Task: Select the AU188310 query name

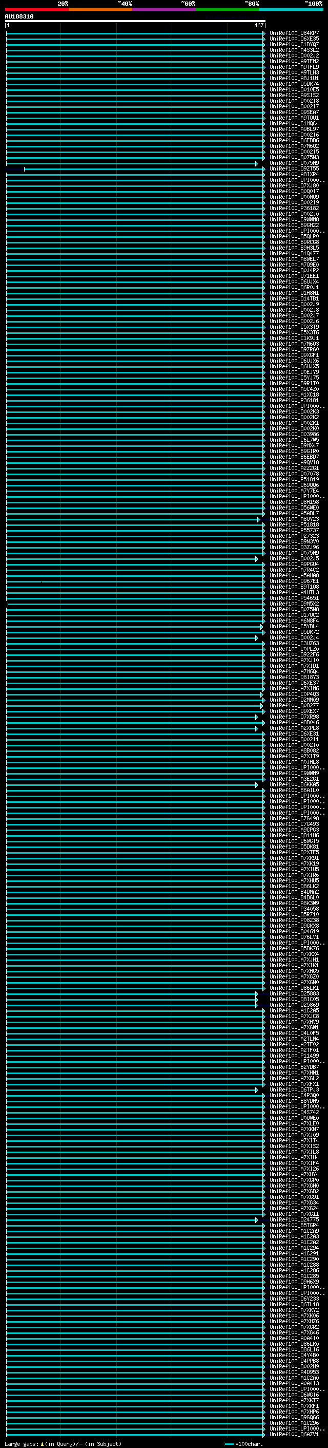Action: tap(19, 16)
